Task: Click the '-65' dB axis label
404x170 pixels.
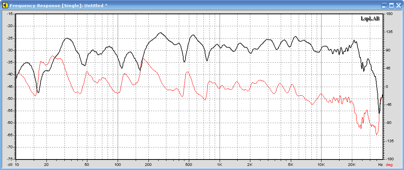Action: point(10,135)
